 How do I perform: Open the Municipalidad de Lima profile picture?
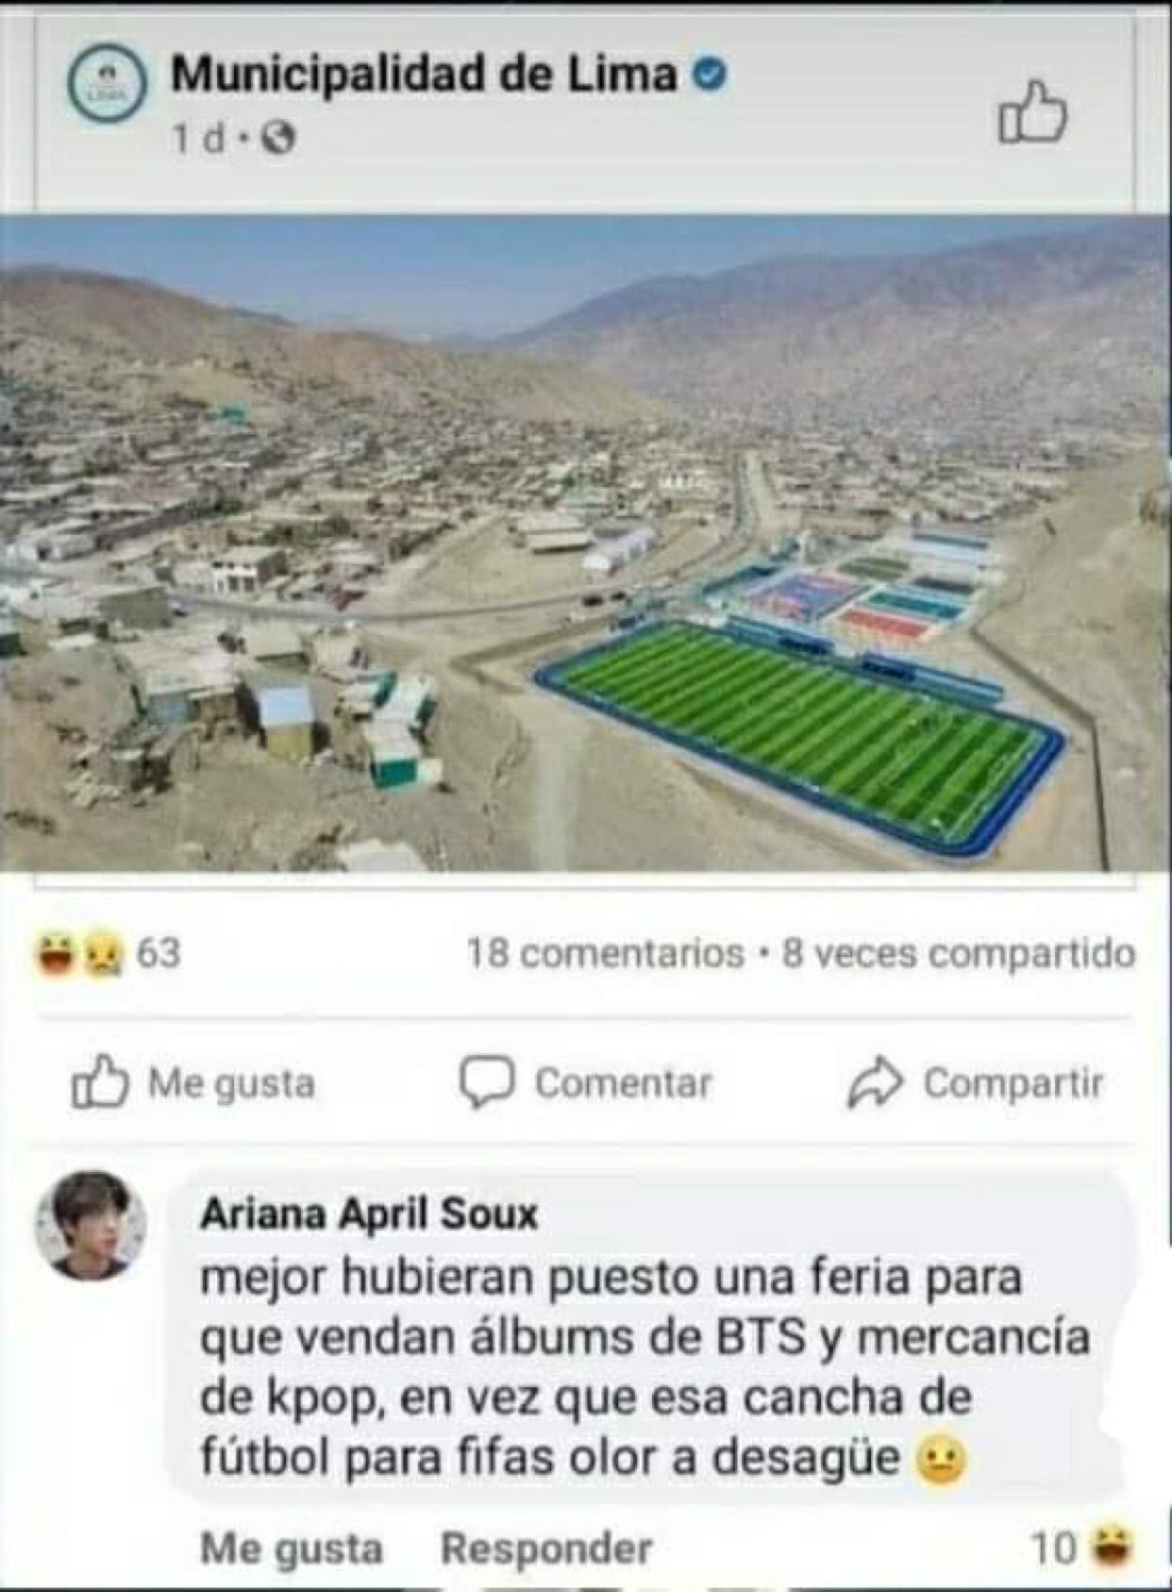click(x=108, y=84)
